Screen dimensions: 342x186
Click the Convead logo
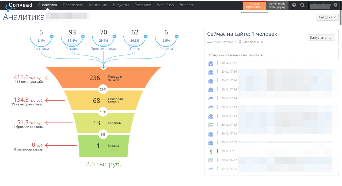(x=17, y=6)
